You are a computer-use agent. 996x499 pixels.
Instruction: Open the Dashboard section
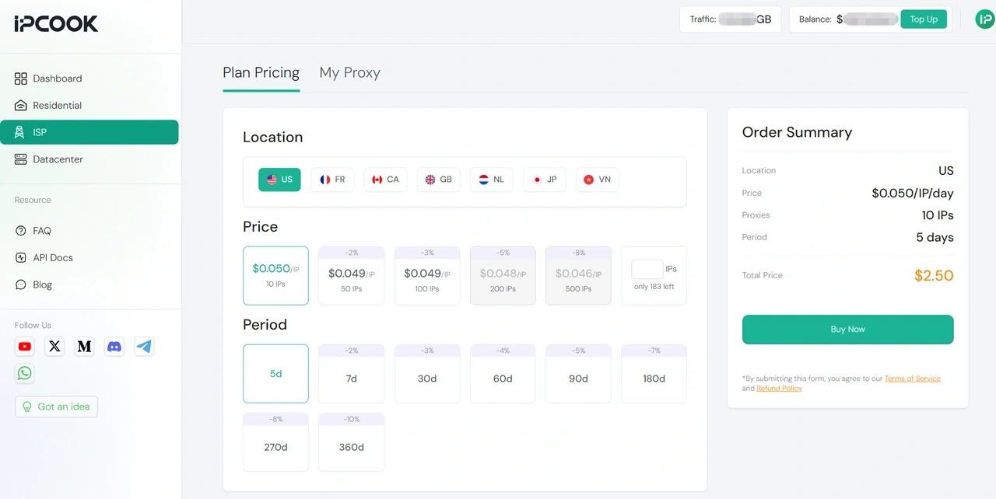[x=57, y=79]
